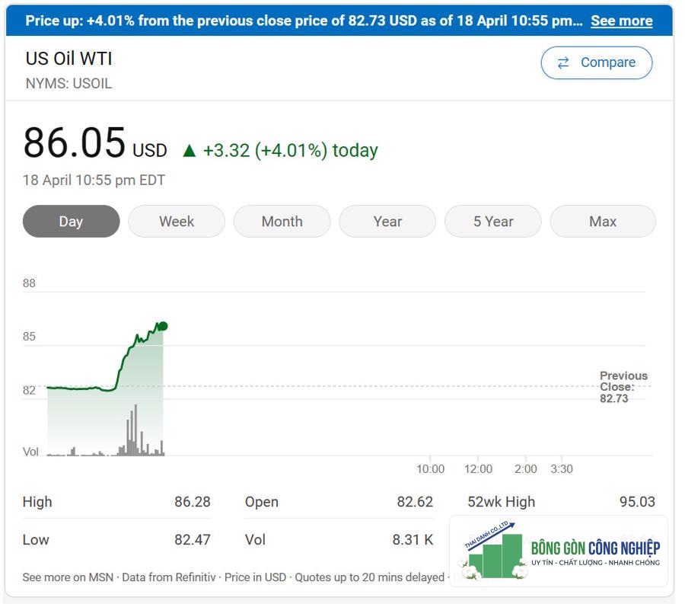
Task: Click the Previous Close 82.73 label
Action: (623, 387)
